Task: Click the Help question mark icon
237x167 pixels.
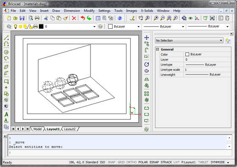Action: (x=119, y=18)
